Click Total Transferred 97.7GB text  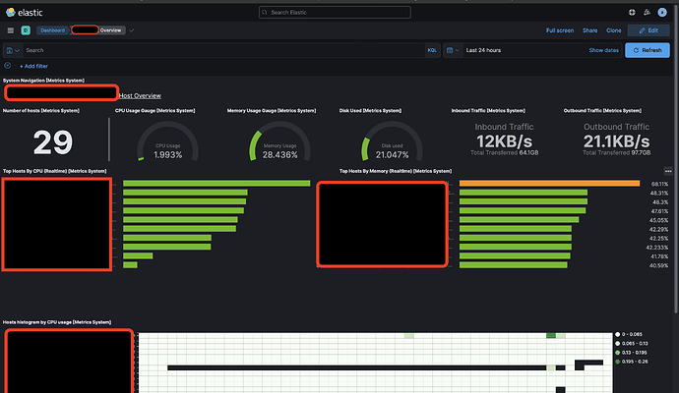click(616, 152)
